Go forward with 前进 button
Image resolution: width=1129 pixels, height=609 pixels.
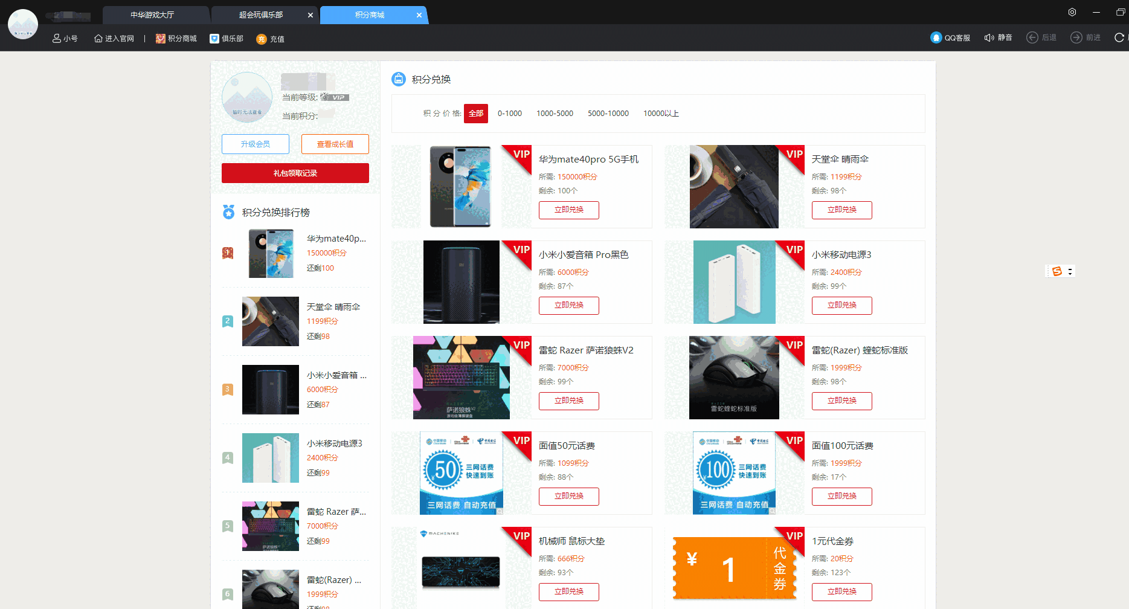click(1086, 37)
